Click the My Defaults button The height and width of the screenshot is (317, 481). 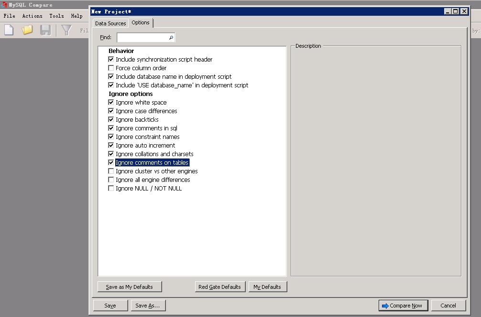coord(267,287)
